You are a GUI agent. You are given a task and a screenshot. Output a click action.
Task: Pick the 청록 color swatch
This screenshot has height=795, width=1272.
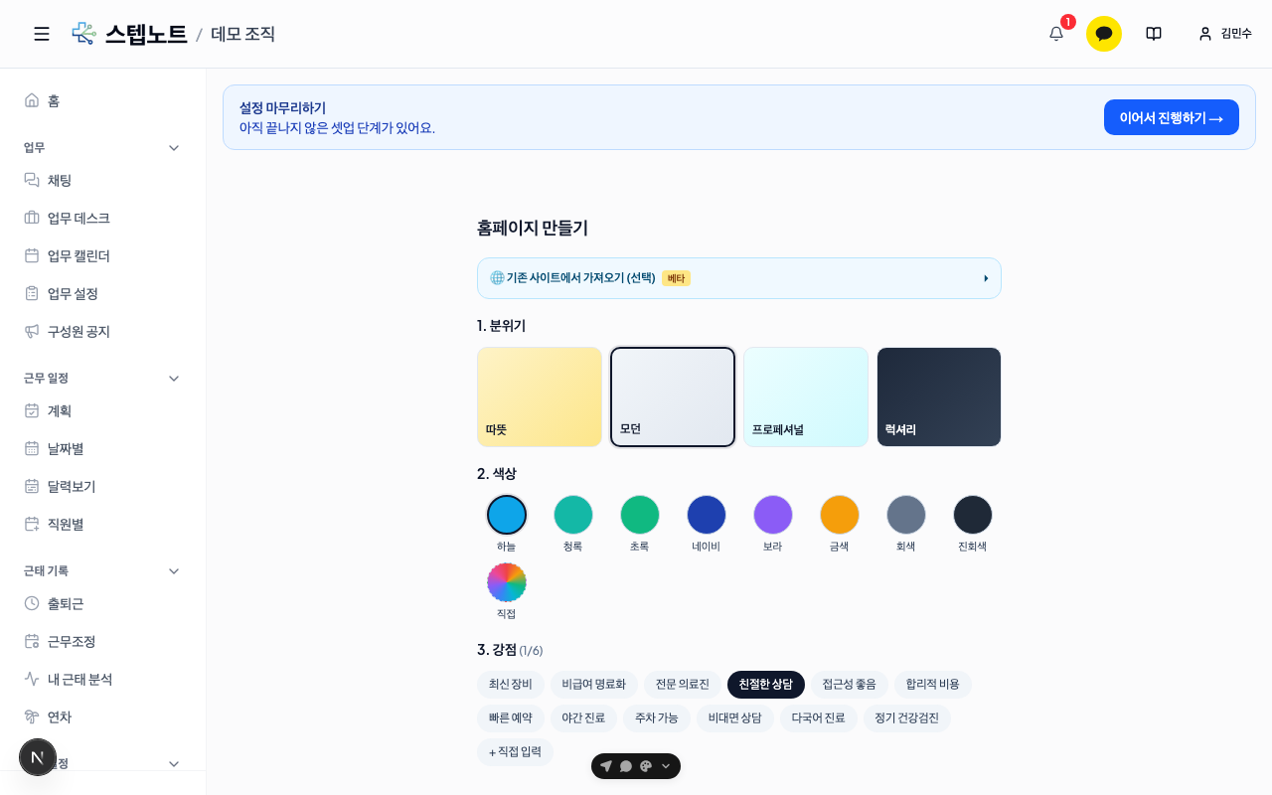573,515
